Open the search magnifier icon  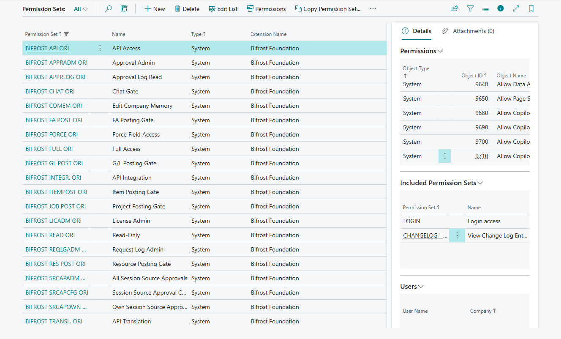pyautogui.click(x=109, y=8)
